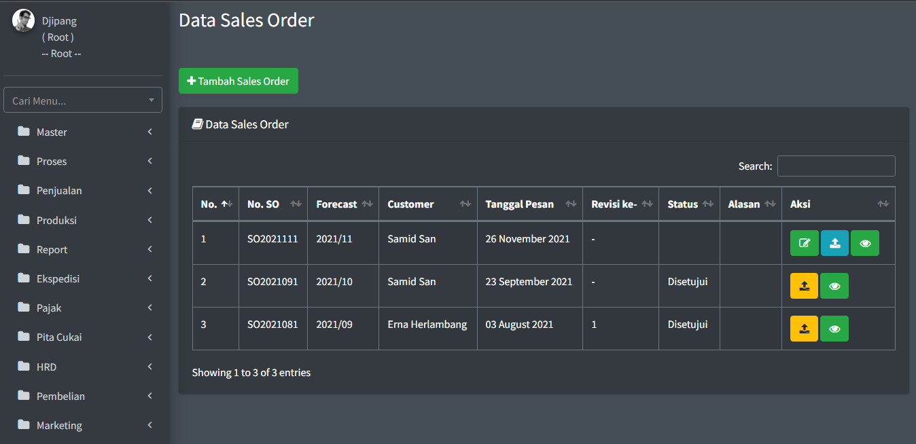Click the edit icon for SO2021111

click(804, 243)
